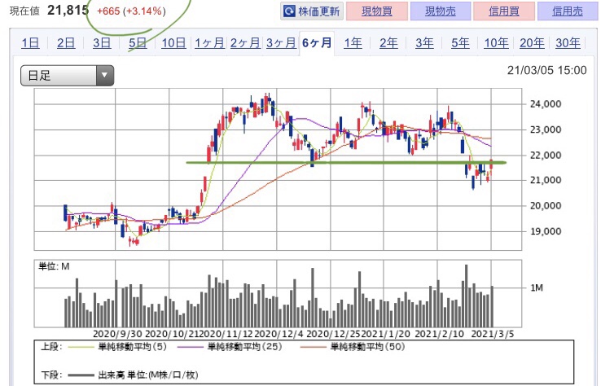Switch chart range to 3年
This screenshot has height=386, width=601.
point(424,43)
